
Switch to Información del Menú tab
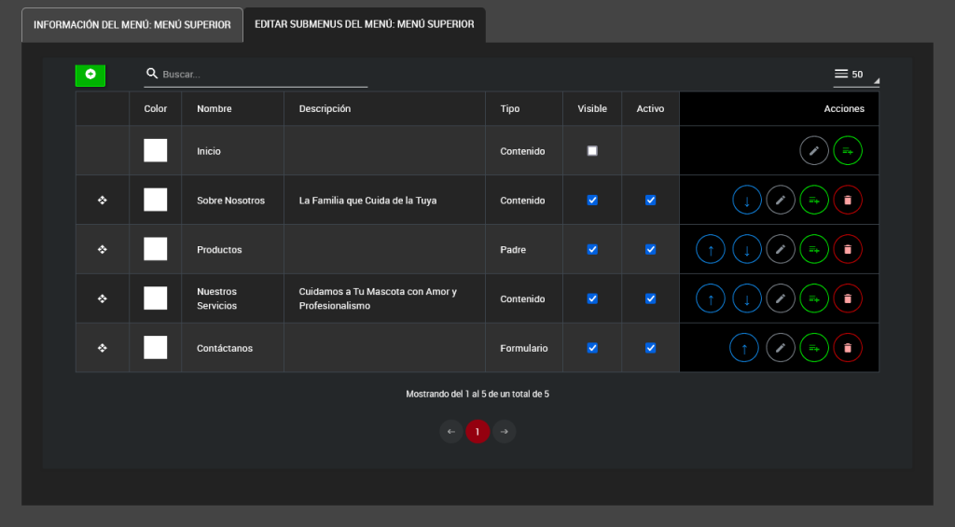[132, 25]
